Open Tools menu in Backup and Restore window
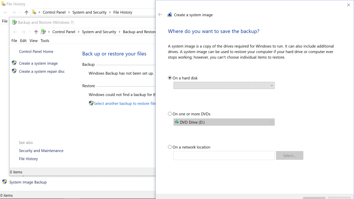 tap(45, 41)
